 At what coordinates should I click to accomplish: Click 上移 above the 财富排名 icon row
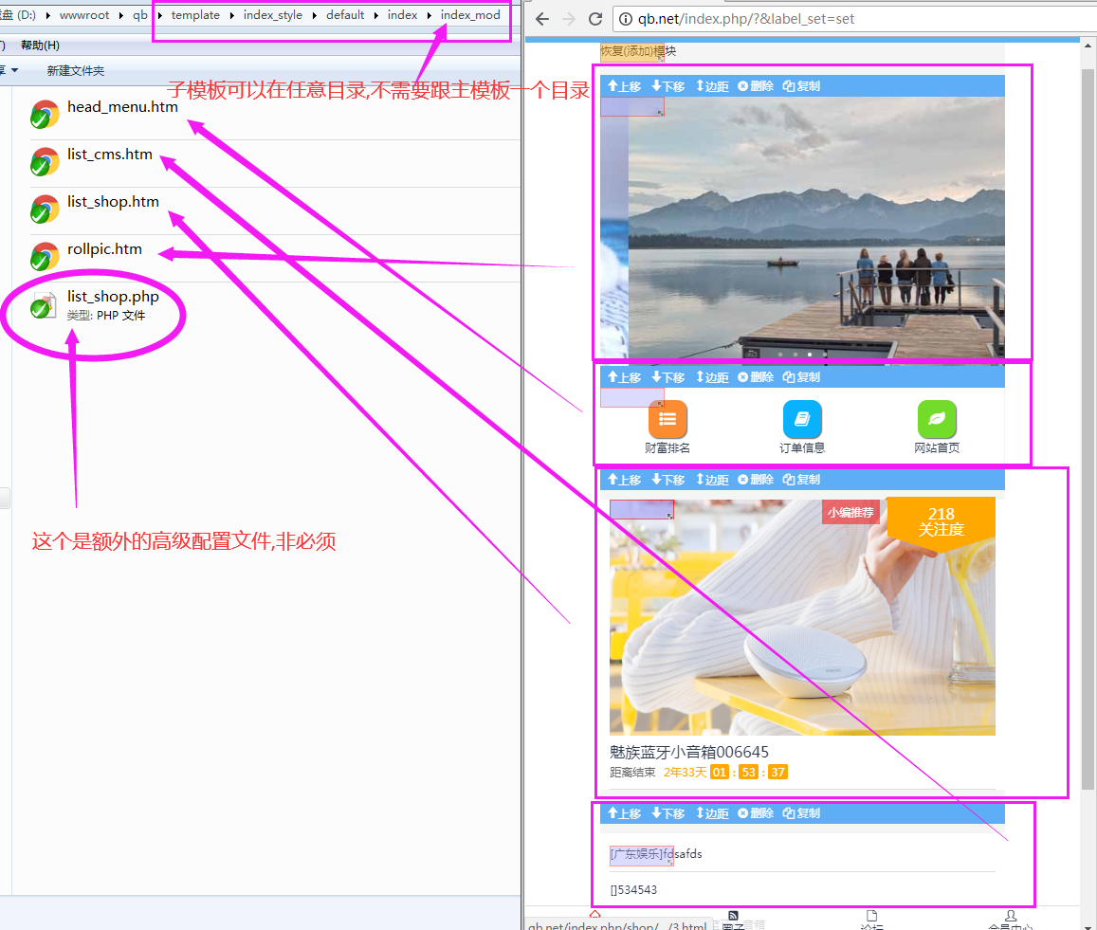(624, 377)
